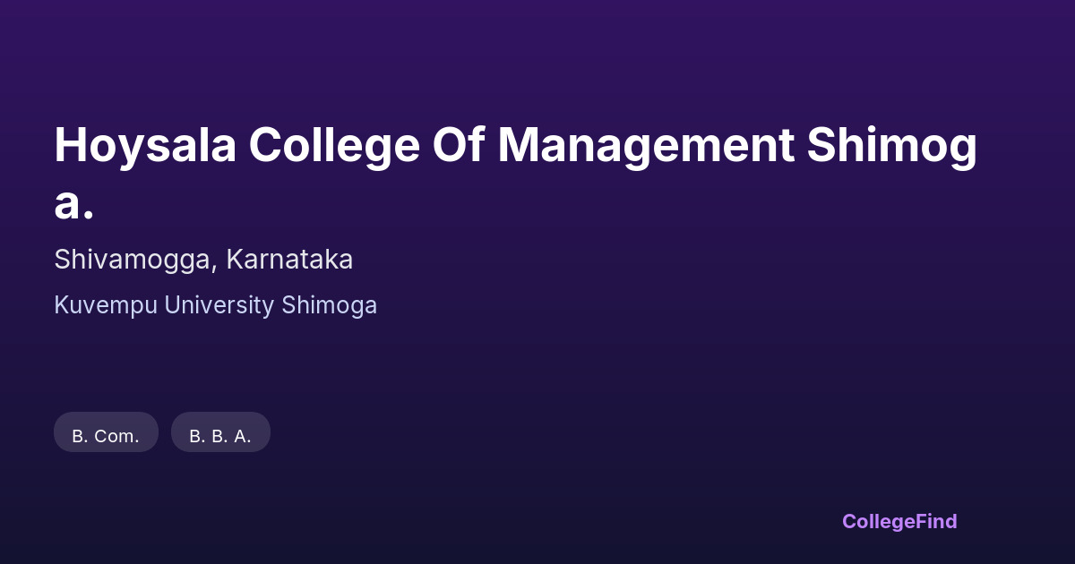Click the word "Shivamogga" in the location line
This screenshot has height=564, width=1075.
pyautogui.click(x=135, y=260)
